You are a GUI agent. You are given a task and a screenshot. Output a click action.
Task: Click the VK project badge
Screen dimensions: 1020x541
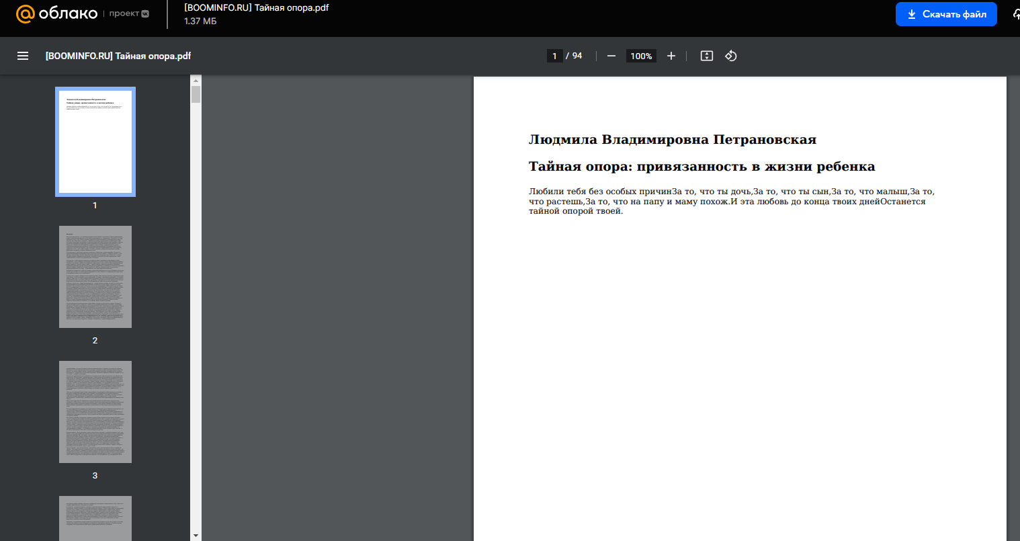[x=145, y=13]
